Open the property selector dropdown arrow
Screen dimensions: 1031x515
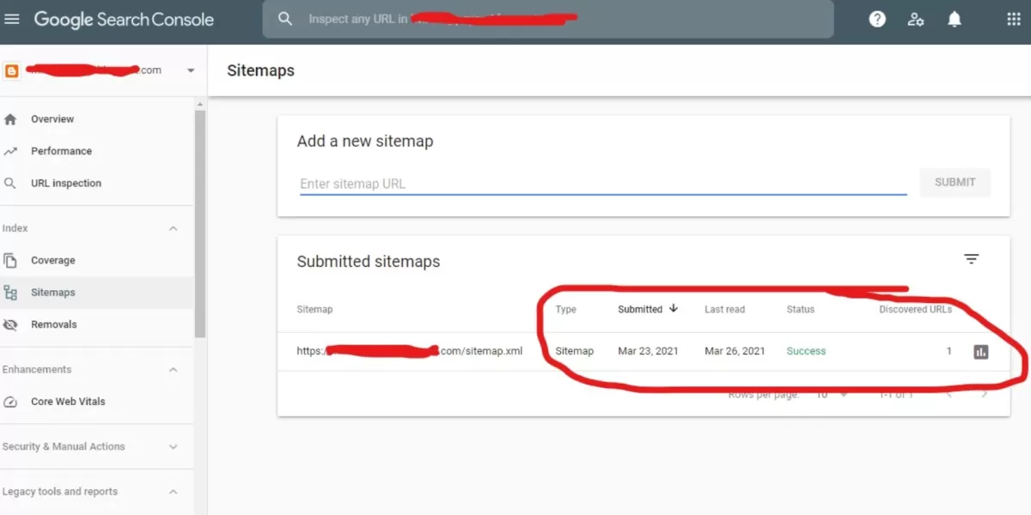191,70
